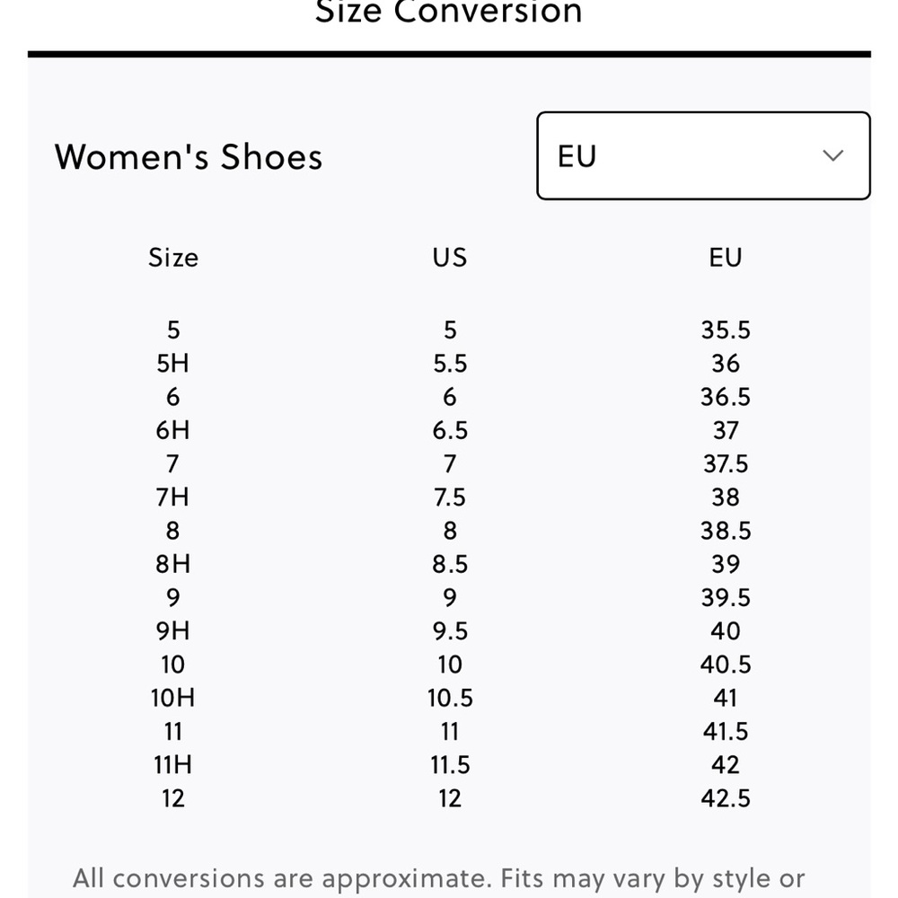
Task: Select size 9H row label
Action: pyautogui.click(x=172, y=631)
